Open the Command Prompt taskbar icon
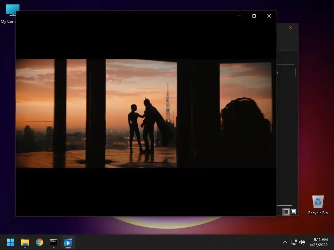This screenshot has height=250, width=334. tap(53, 242)
